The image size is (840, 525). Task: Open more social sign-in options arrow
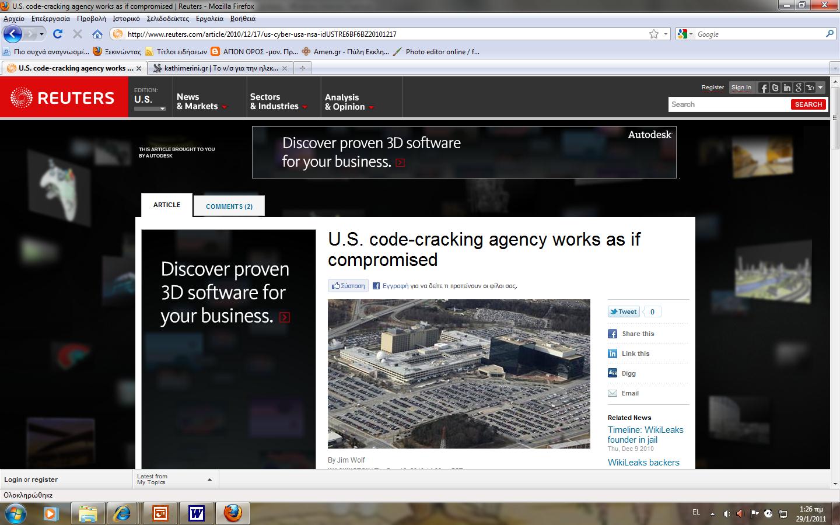821,87
